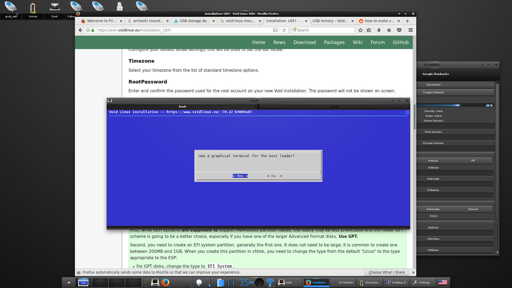Click the thermometer temperature icon on the shelf
512x288 pixels.
(210, 282)
